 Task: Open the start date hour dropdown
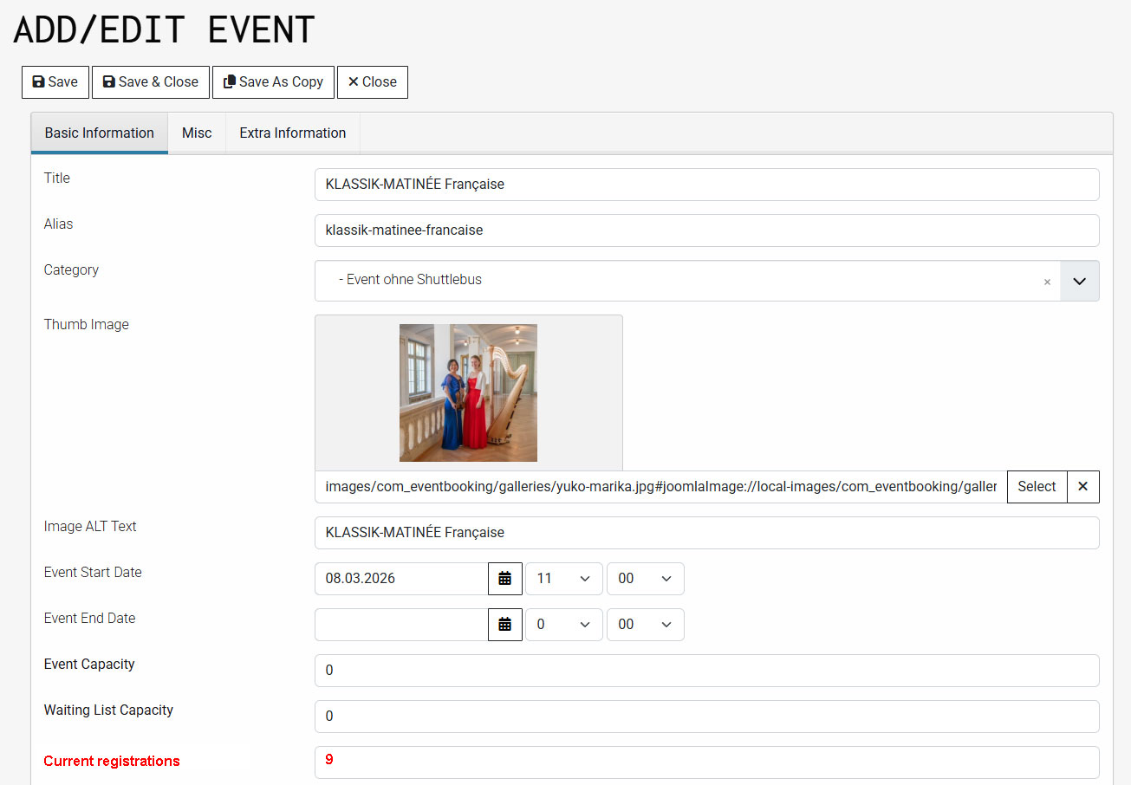(563, 579)
